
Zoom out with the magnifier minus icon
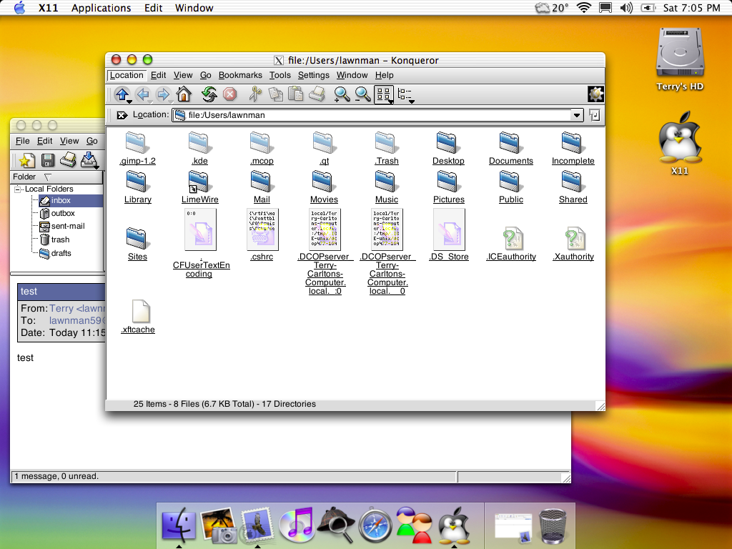(x=362, y=95)
